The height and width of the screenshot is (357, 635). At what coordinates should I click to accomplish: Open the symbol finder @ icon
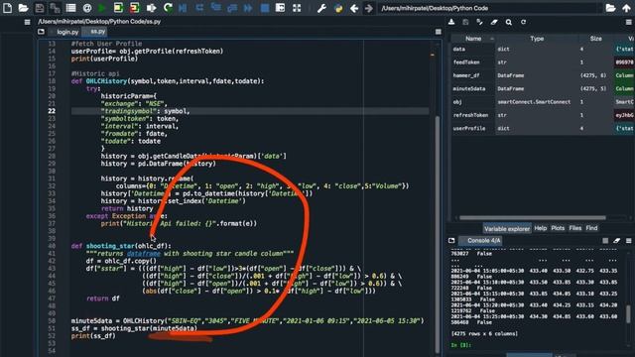[x=86, y=8]
